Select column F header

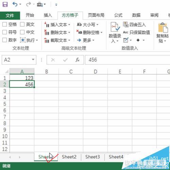click(x=144, y=71)
